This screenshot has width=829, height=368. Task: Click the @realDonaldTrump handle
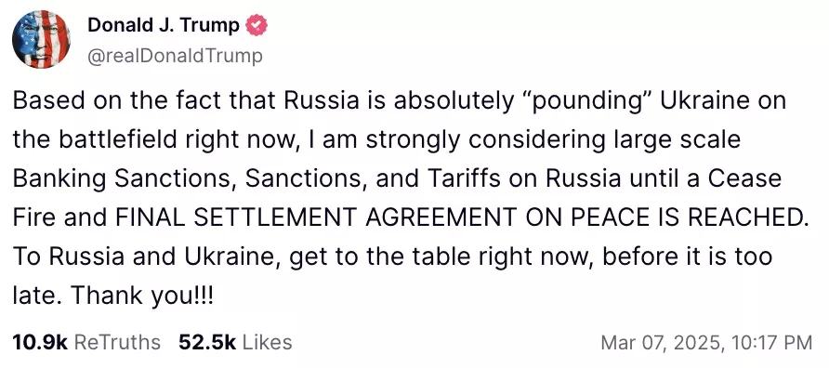(x=175, y=56)
